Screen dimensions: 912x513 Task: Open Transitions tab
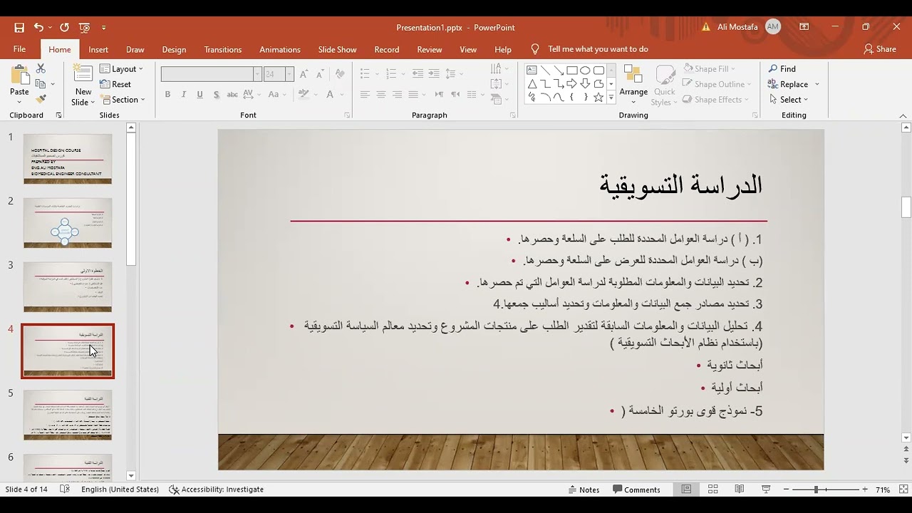(223, 49)
